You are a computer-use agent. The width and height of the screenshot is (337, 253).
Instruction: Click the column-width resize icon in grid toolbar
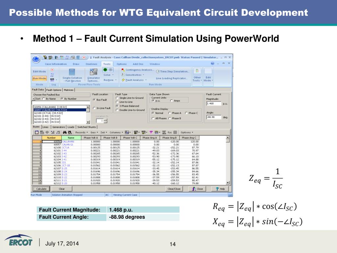(47, 132)
